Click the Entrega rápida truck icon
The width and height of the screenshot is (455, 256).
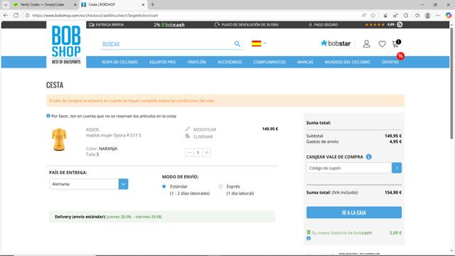[92, 25]
